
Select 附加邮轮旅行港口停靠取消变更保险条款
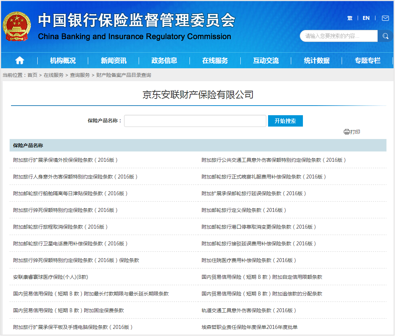[x=259, y=227]
